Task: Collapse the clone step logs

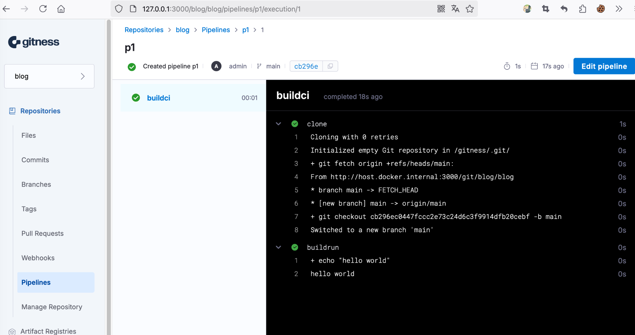Action: point(278,124)
